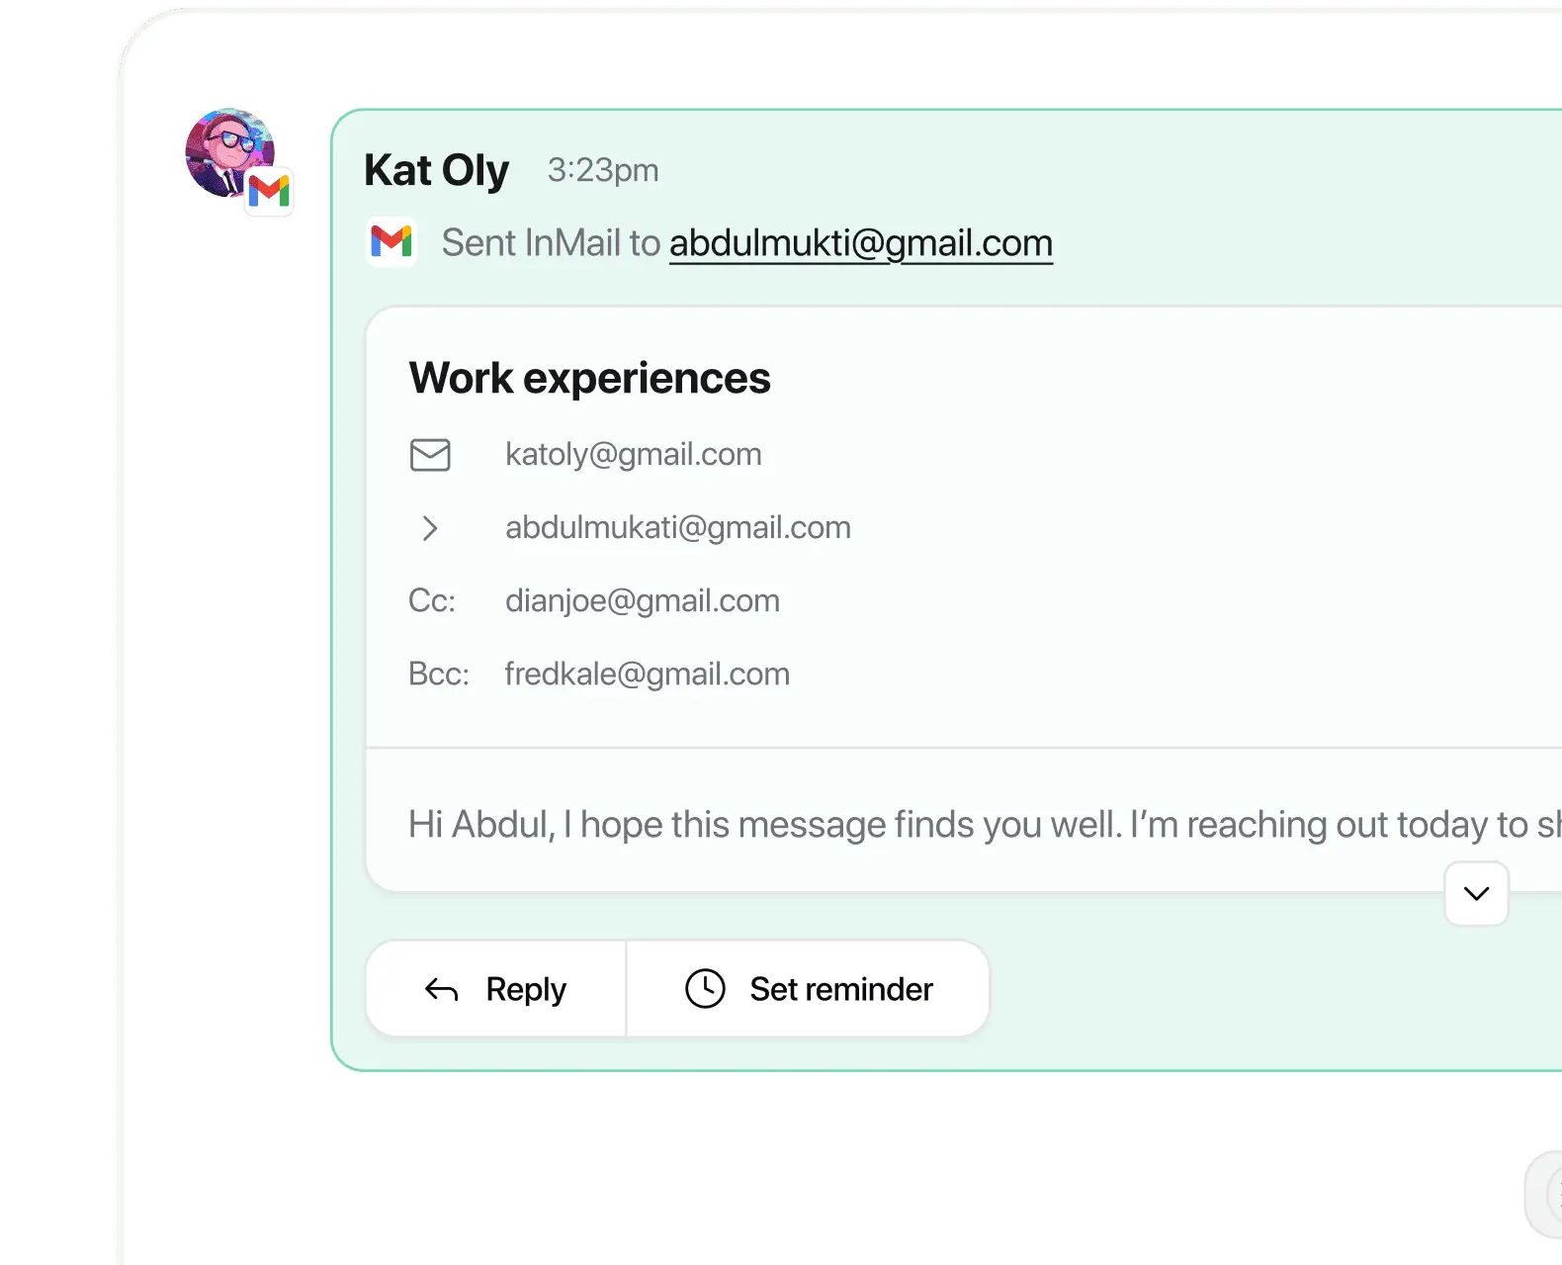The image size is (1562, 1265).
Task: Expand the message with the down chevron
Action: [x=1476, y=894]
